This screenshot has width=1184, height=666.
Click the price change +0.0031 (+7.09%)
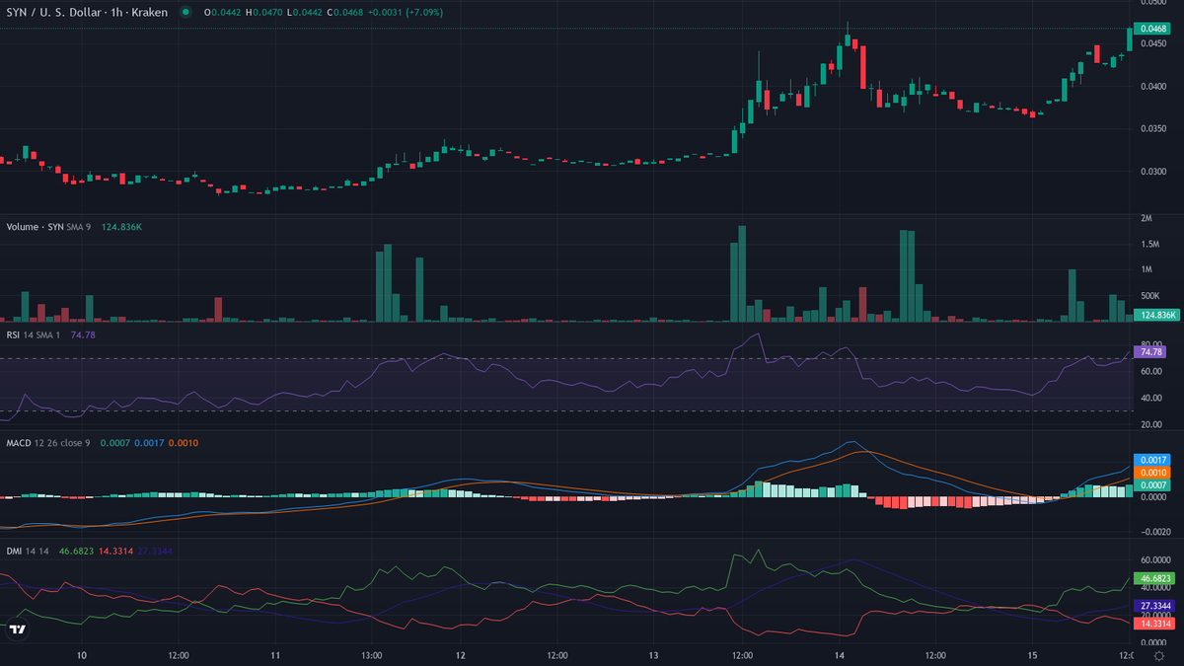click(x=405, y=12)
